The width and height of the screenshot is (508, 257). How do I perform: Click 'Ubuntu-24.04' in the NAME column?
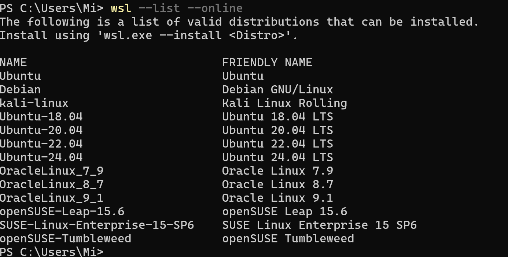(x=41, y=157)
